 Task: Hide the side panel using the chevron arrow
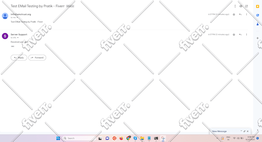[x=257, y=130]
